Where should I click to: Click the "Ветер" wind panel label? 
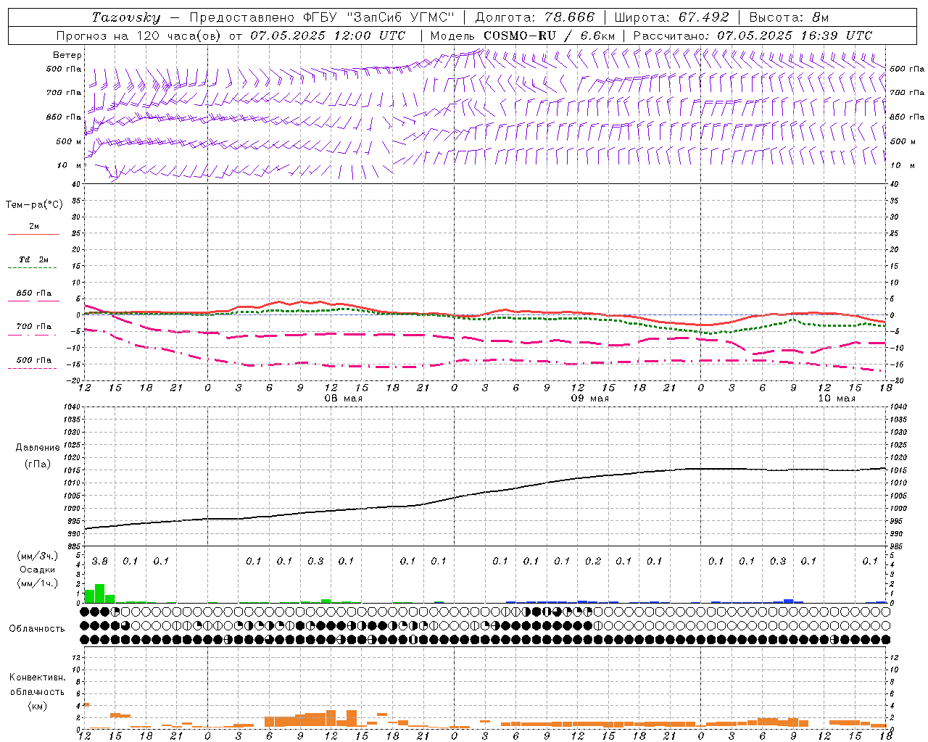67,55
